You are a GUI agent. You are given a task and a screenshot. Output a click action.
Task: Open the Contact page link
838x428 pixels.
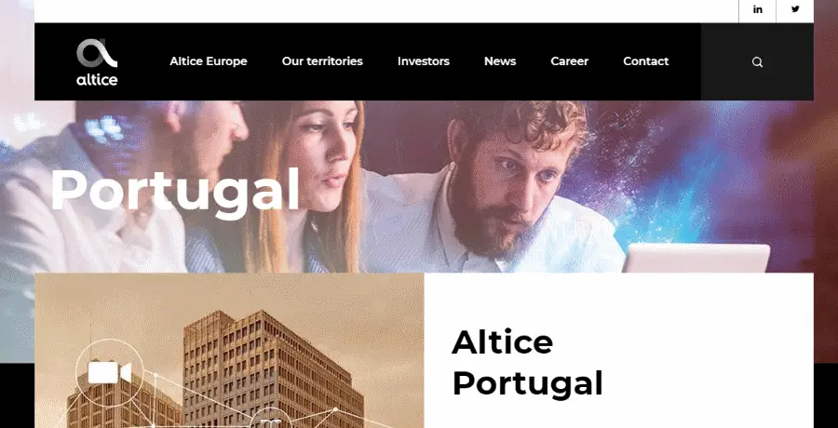645,61
